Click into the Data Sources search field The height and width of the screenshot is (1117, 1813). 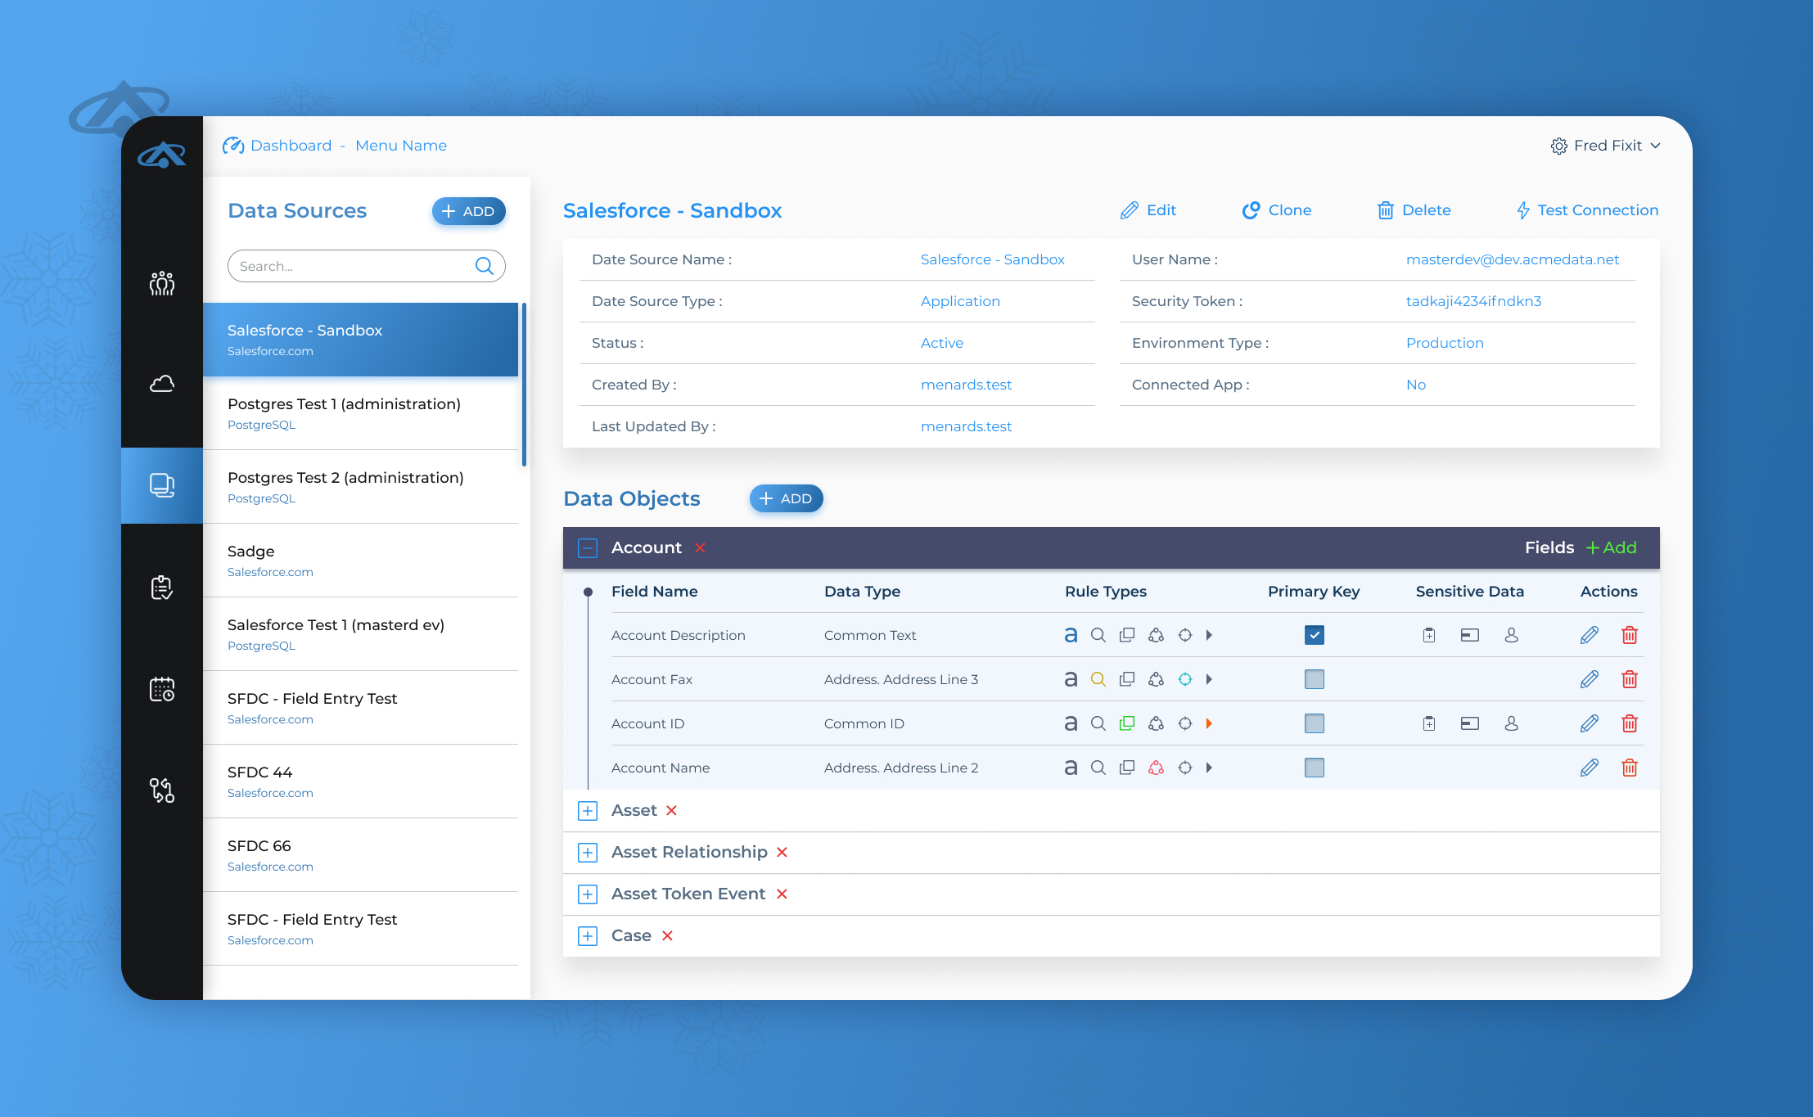tap(352, 266)
